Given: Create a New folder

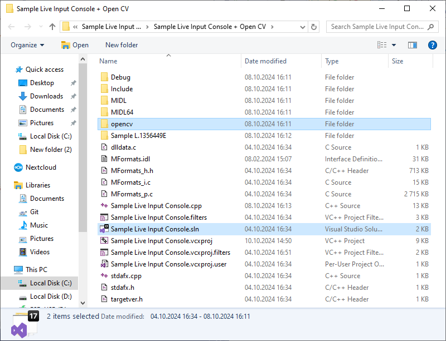Looking at the screenshot, I should (122, 45).
